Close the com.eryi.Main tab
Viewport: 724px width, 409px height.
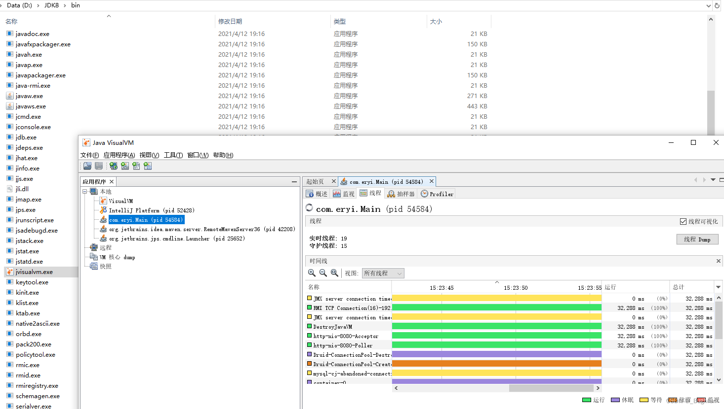click(431, 181)
